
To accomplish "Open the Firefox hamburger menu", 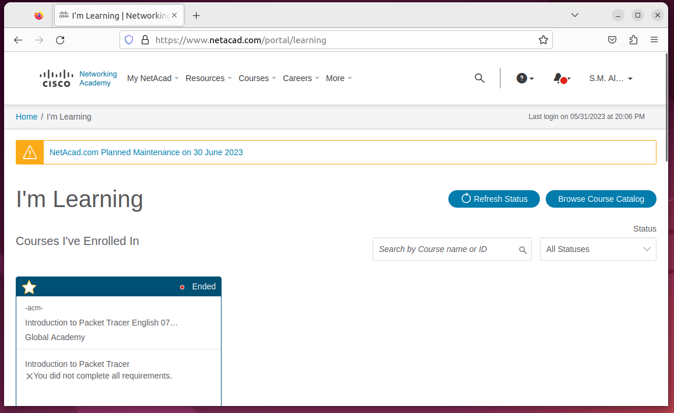I will click(654, 40).
